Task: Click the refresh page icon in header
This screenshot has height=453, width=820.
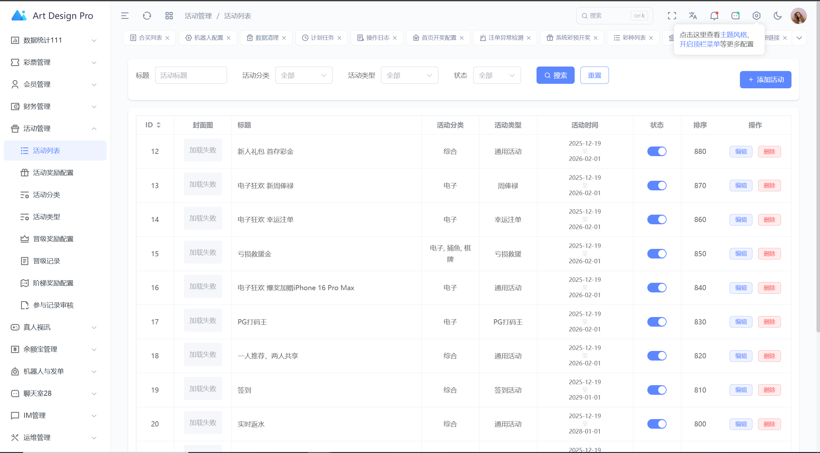Action: (x=147, y=16)
